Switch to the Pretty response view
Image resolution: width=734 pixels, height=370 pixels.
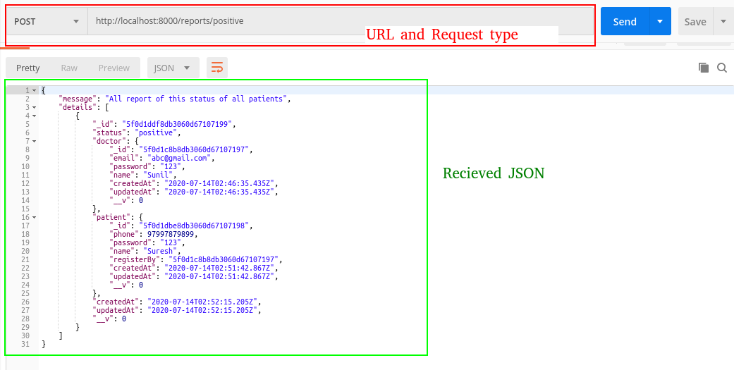[x=28, y=68]
